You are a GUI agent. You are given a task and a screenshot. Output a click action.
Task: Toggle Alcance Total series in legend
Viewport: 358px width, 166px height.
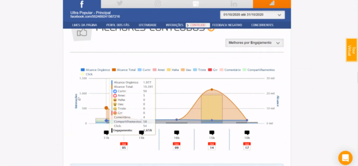[124, 70]
